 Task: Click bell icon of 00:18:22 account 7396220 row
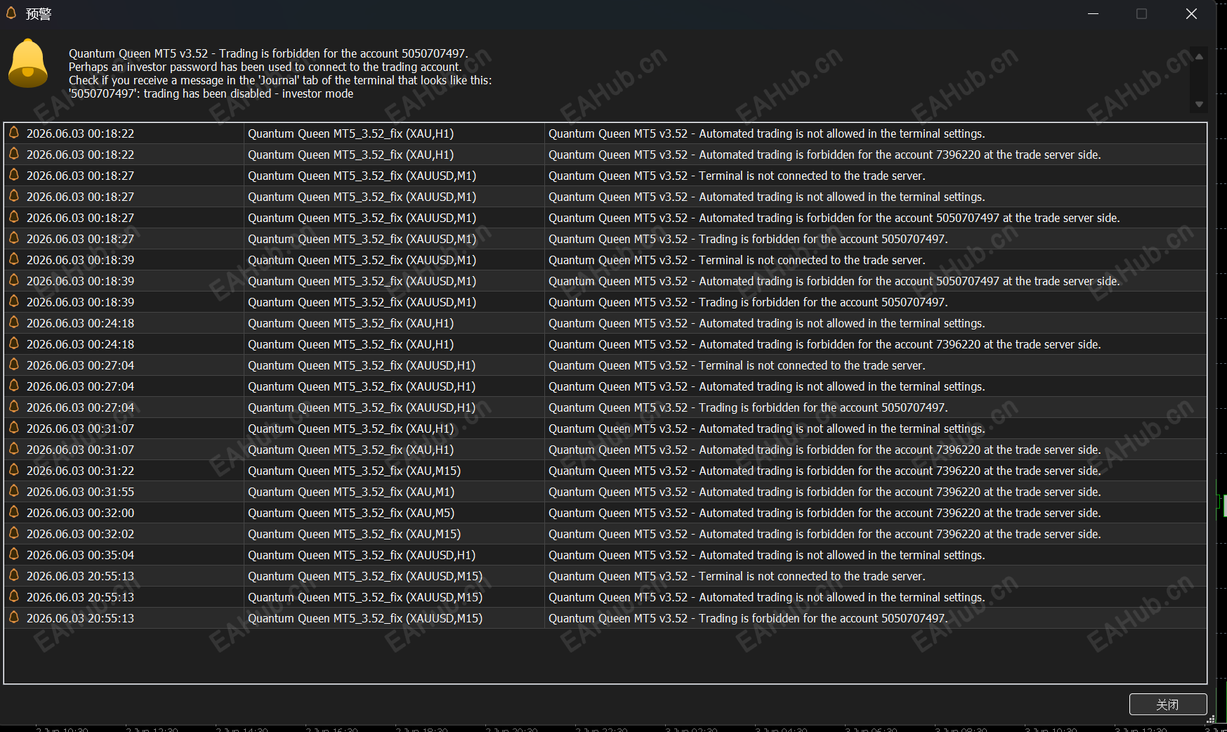click(x=14, y=154)
